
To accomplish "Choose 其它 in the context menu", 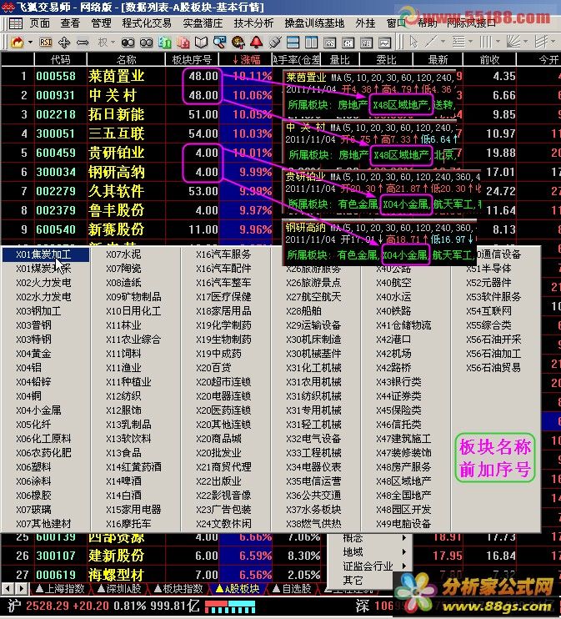I will (x=353, y=581).
